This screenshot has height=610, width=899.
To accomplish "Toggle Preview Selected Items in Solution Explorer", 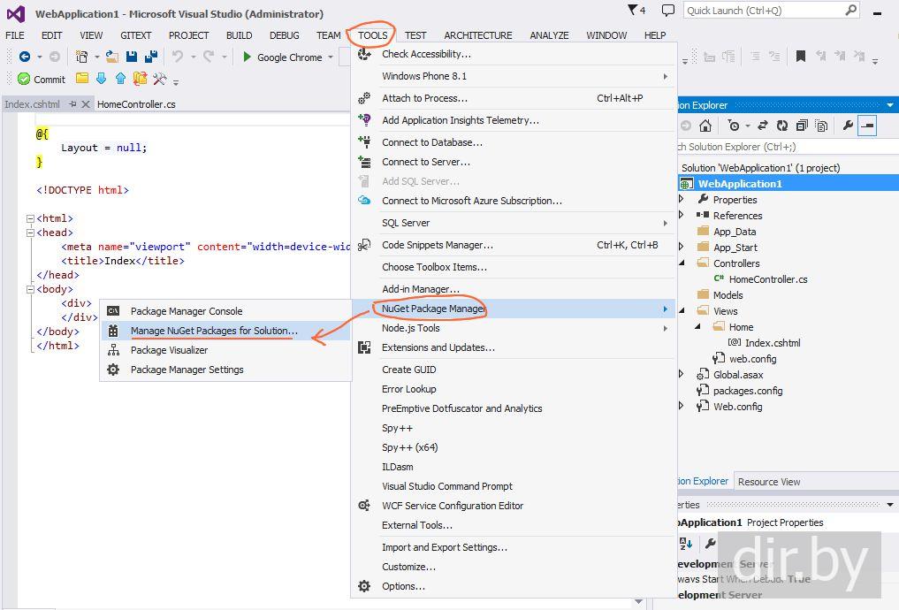I will (867, 126).
